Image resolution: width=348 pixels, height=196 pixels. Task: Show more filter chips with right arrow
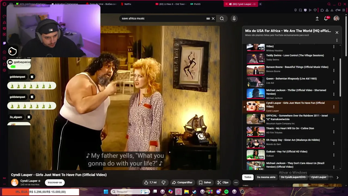337,177
